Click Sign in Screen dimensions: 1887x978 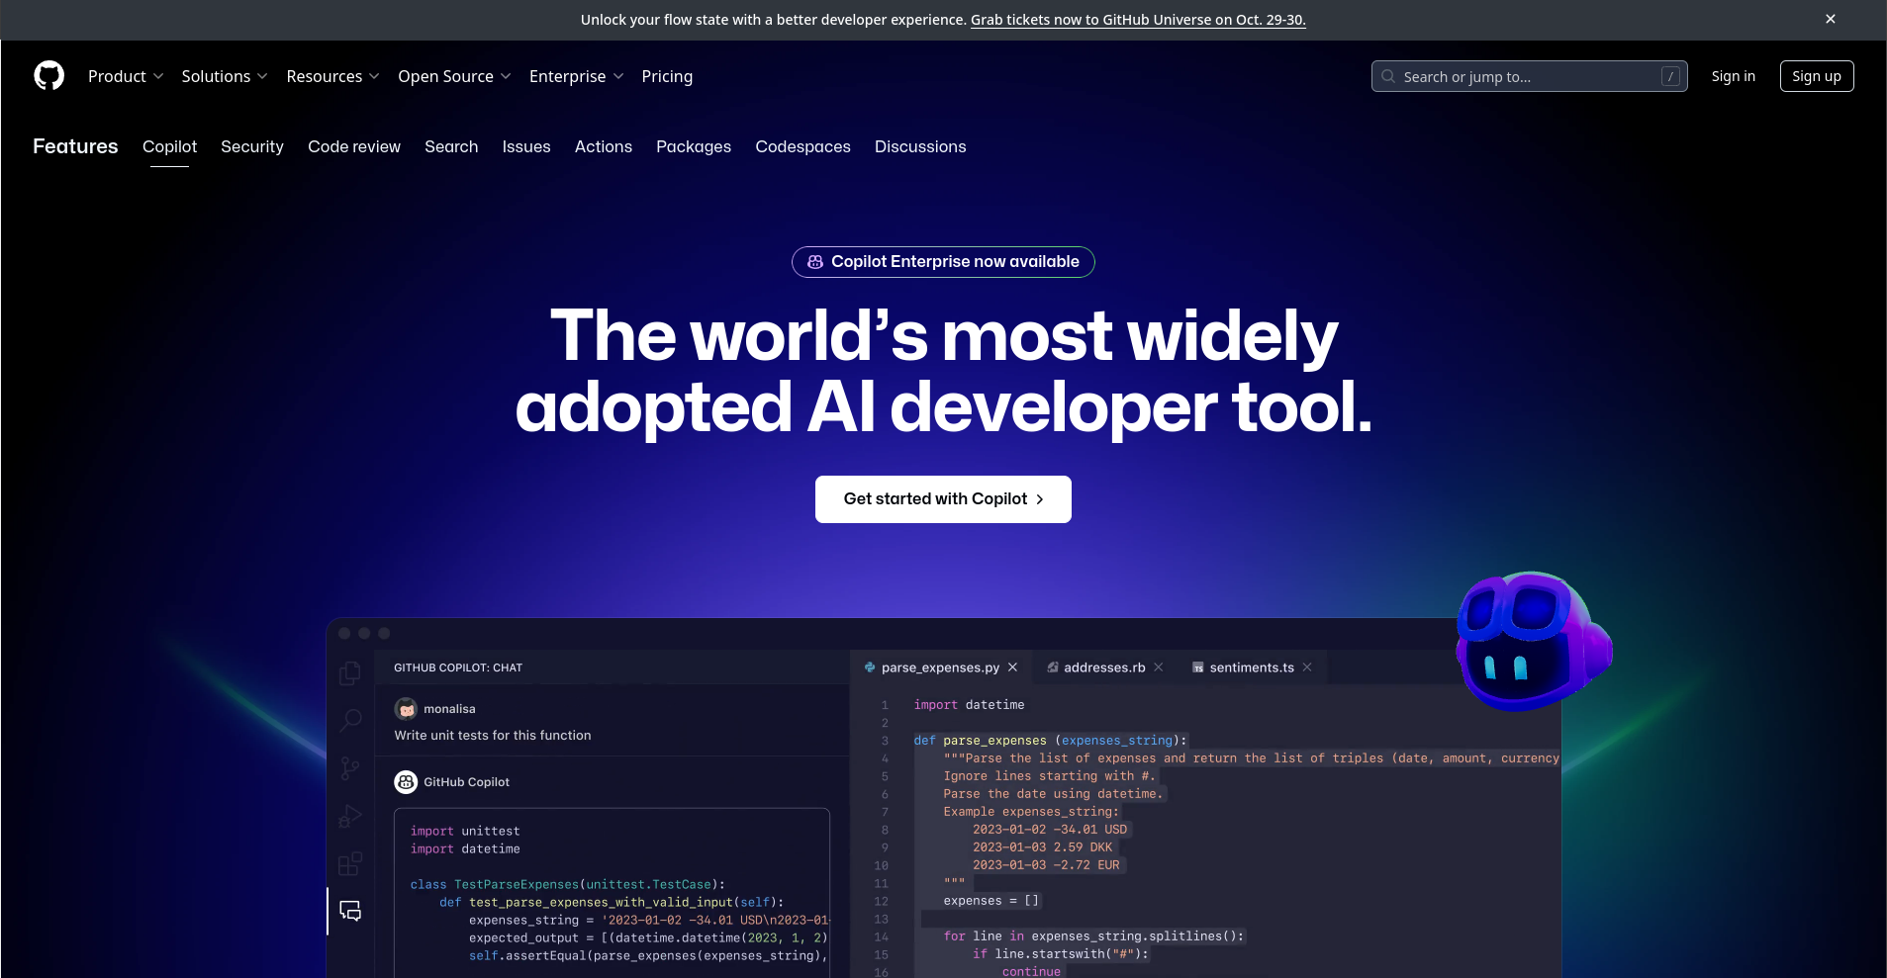[x=1733, y=76]
